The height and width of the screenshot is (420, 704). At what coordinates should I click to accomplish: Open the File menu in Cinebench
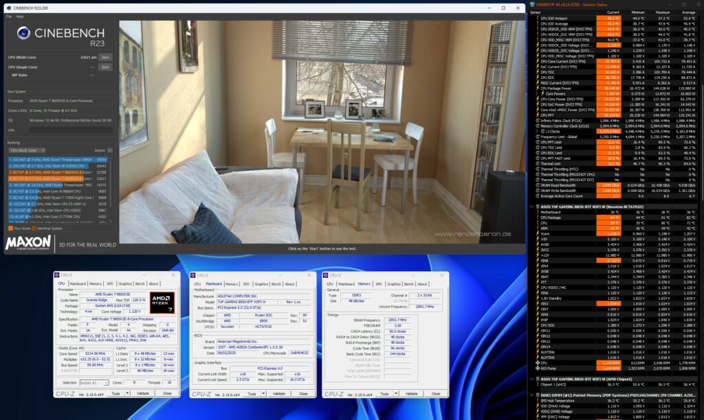tap(9, 16)
